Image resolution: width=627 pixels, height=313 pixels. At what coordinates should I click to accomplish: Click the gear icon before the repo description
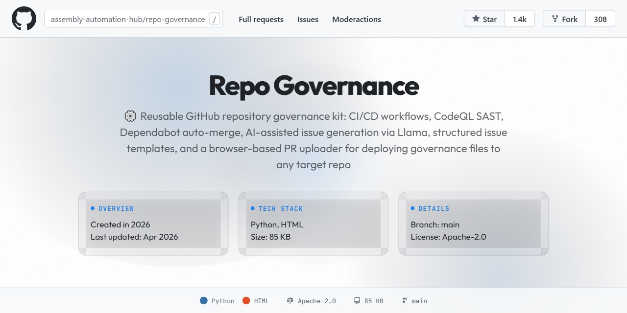(x=129, y=116)
